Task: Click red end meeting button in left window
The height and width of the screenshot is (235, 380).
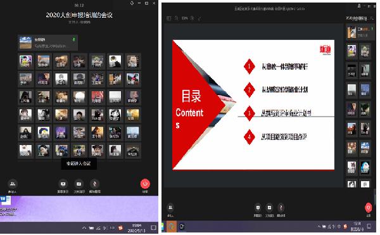Action: point(145,184)
